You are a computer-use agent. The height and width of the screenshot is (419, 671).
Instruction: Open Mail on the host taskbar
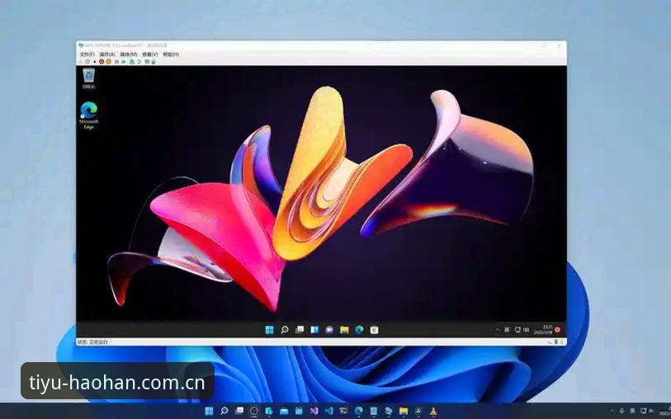[x=284, y=412]
